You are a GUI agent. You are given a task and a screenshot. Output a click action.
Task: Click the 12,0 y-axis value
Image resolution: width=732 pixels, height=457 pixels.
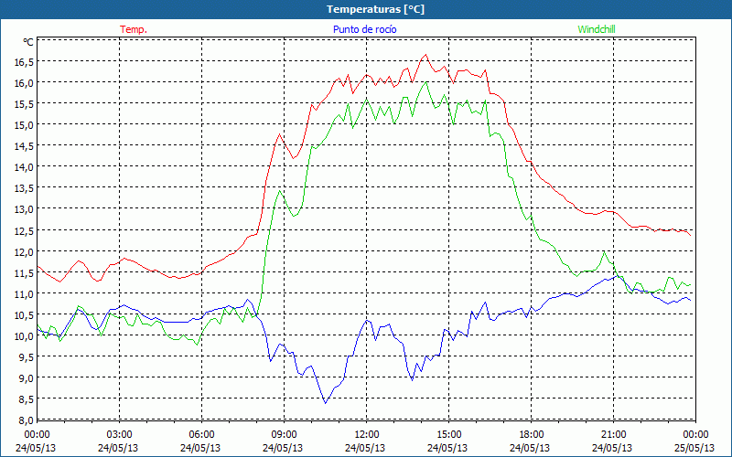(25, 251)
